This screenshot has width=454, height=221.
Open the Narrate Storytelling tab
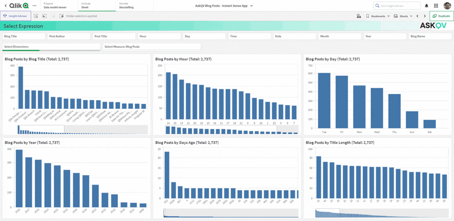pos(134,5)
